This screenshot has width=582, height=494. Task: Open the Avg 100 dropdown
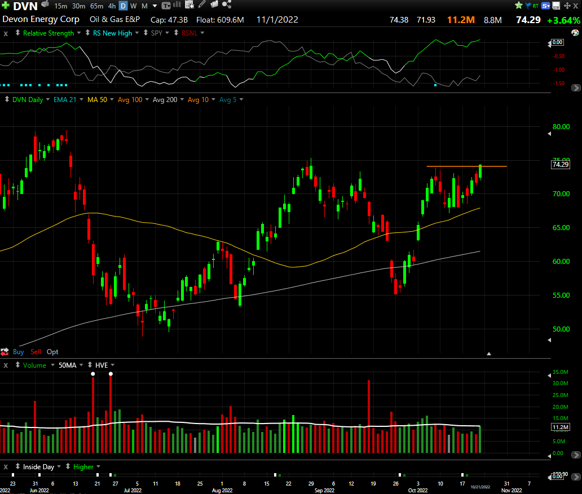click(x=147, y=99)
